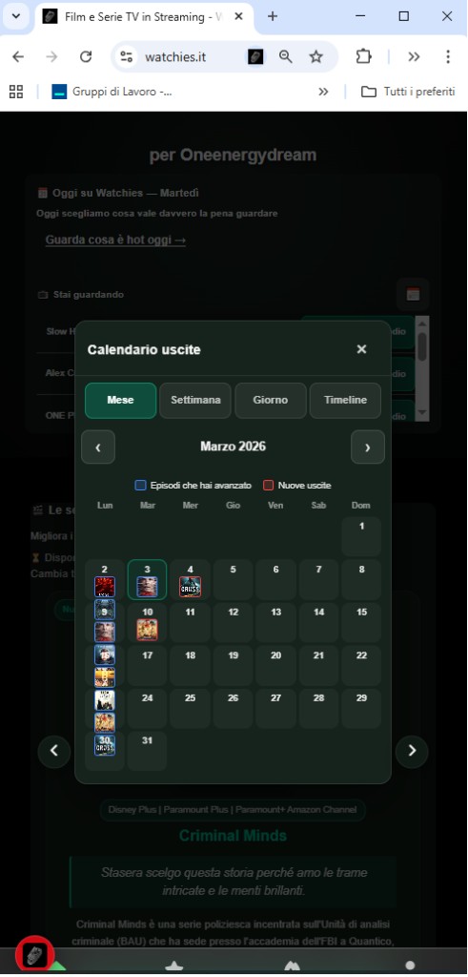Open the browser extensions puzzle icon
This screenshot has height=977, width=468.
[x=363, y=56]
